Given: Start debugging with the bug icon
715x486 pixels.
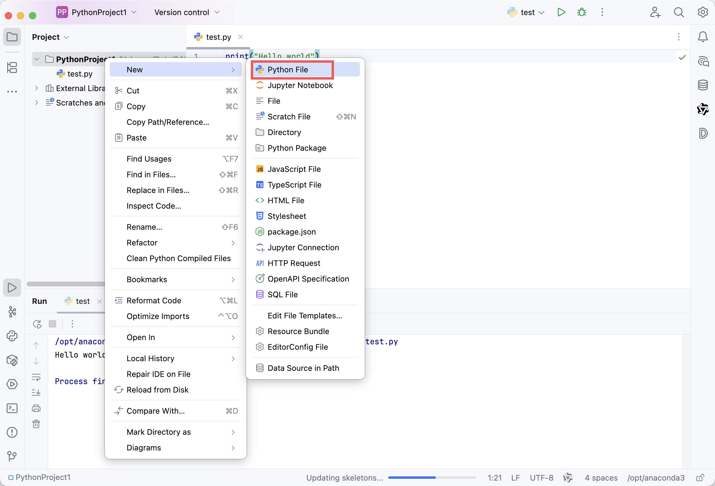Looking at the screenshot, I should 581,12.
